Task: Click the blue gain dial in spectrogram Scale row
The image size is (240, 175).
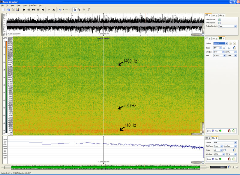Action: pos(235,48)
